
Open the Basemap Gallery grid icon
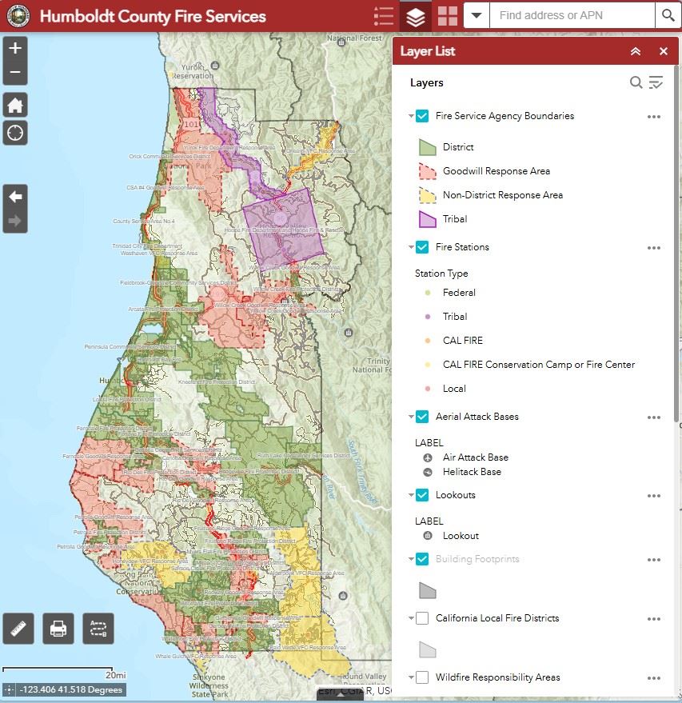[448, 16]
